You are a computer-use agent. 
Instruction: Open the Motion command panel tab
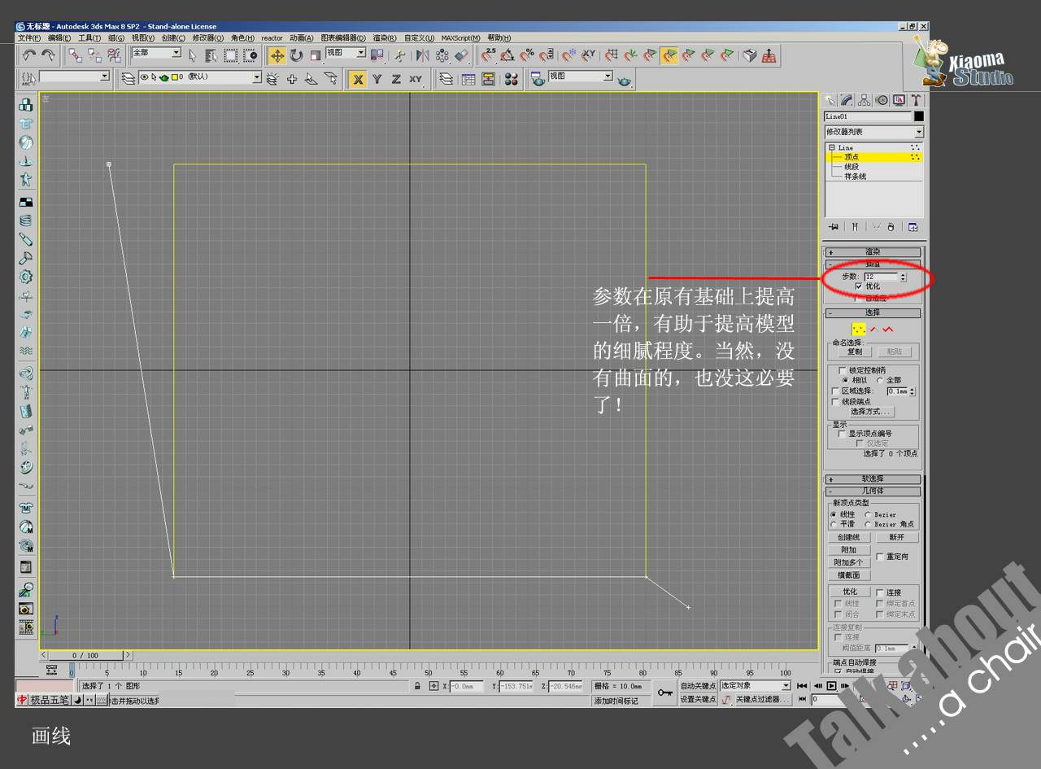882,100
